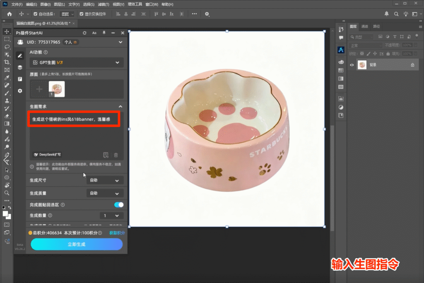Open the layer blend mode 正常 dropdown
Viewport: 424px width, 283px height.
tap(366, 46)
